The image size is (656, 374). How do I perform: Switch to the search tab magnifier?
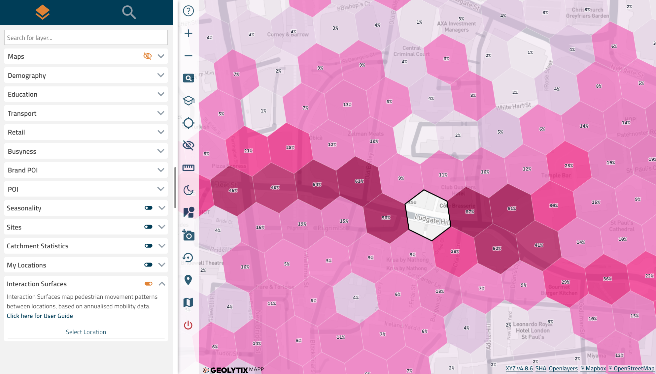[x=129, y=12]
